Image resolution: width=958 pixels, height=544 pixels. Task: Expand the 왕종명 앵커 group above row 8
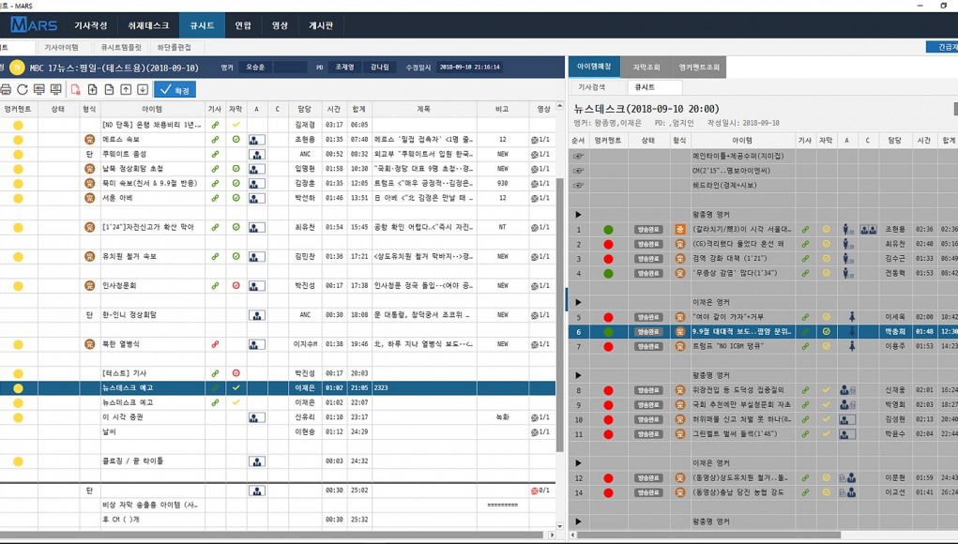[x=579, y=374]
